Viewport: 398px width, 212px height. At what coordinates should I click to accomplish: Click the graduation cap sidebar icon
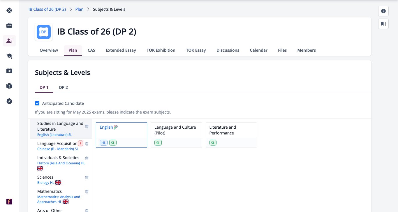point(9,56)
